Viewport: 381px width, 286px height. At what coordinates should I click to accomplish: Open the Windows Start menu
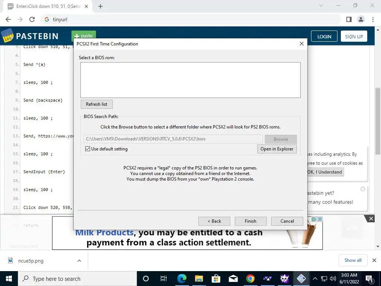[x=9, y=279]
